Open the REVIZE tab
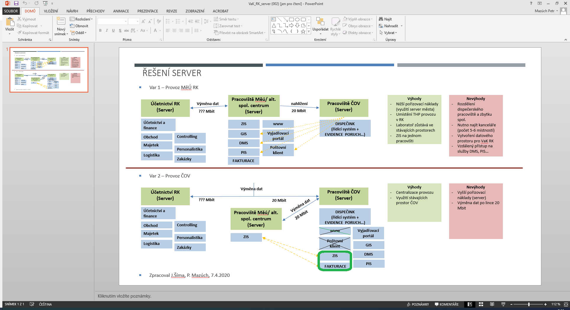The width and height of the screenshot is (570, 310). click(x=171, y=11)
